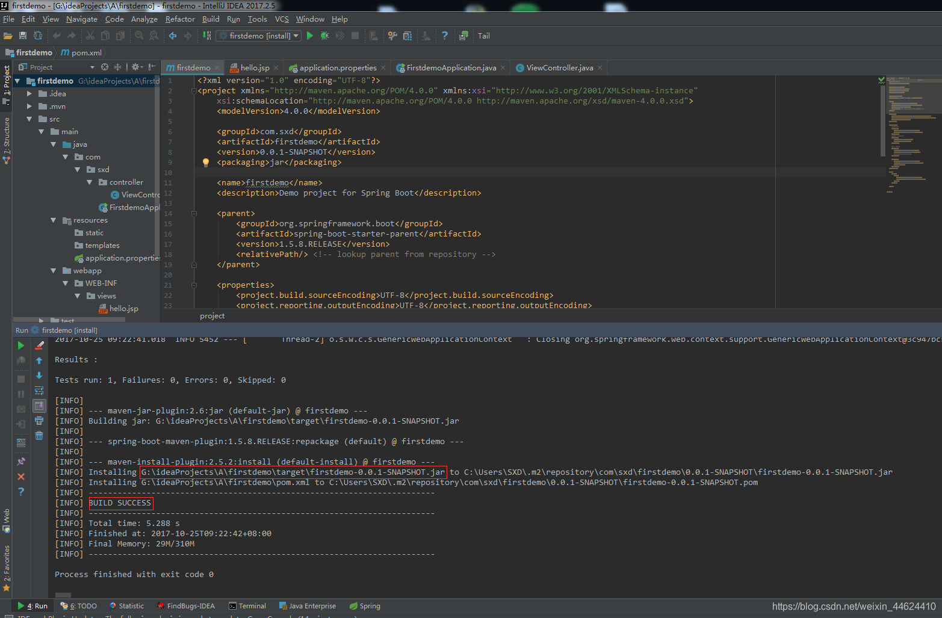This screenshot has width=942, height=618.
Task: Click the project breadcrumb below editor
Action: pos(212,315)
